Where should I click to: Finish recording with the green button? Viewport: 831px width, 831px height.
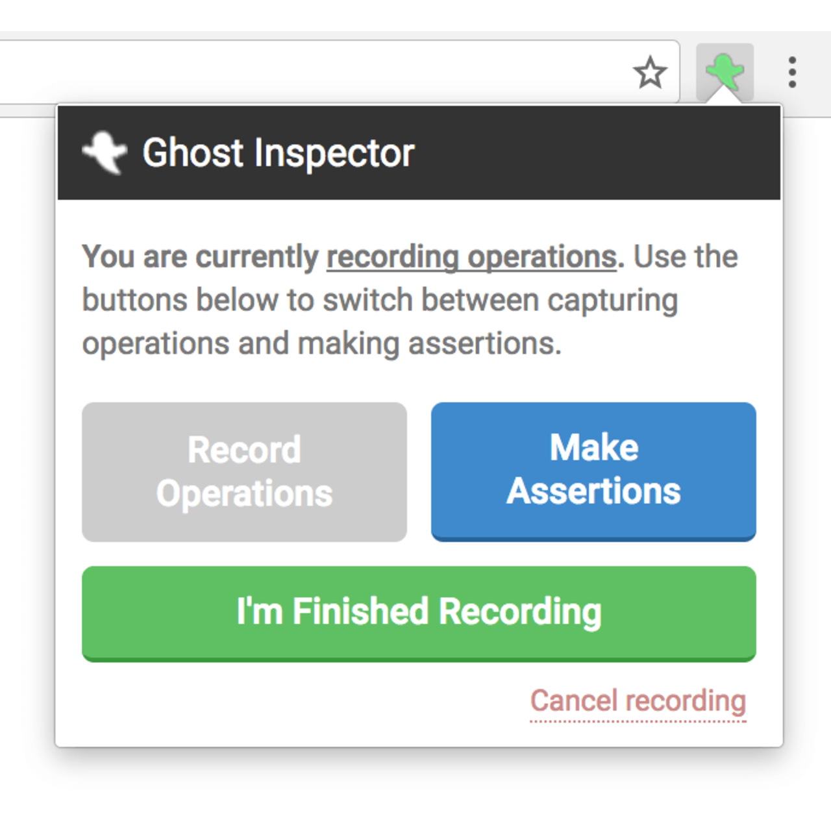coord(419,613)
